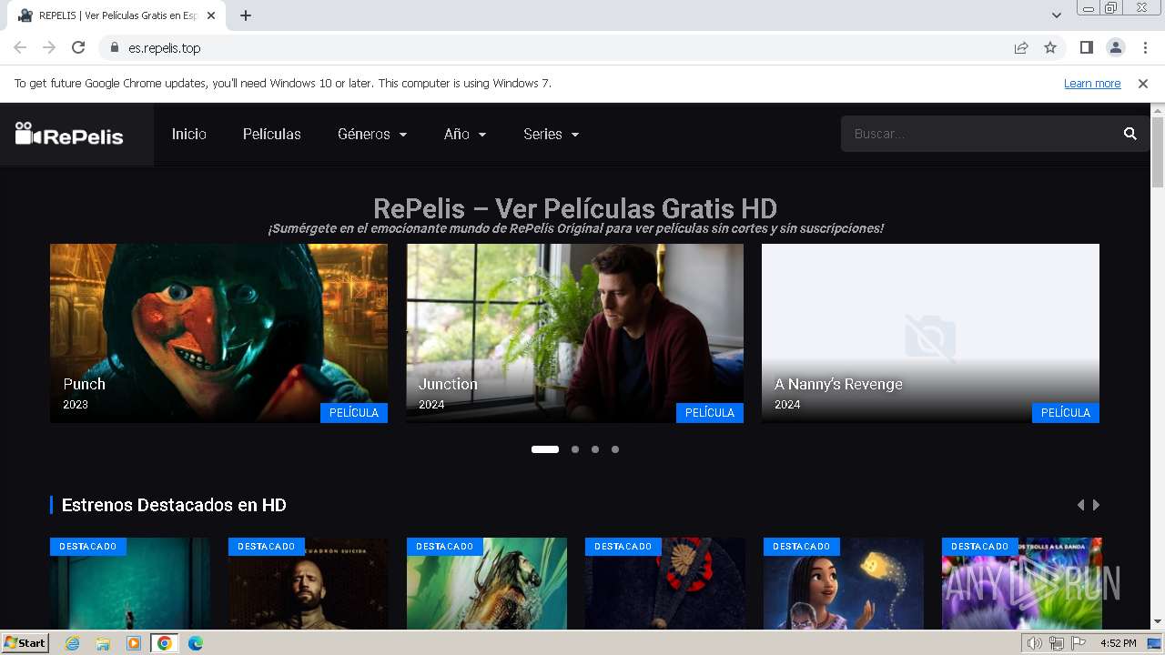
Task: Open the Películas menu item
Action: (x=271, y=134)
